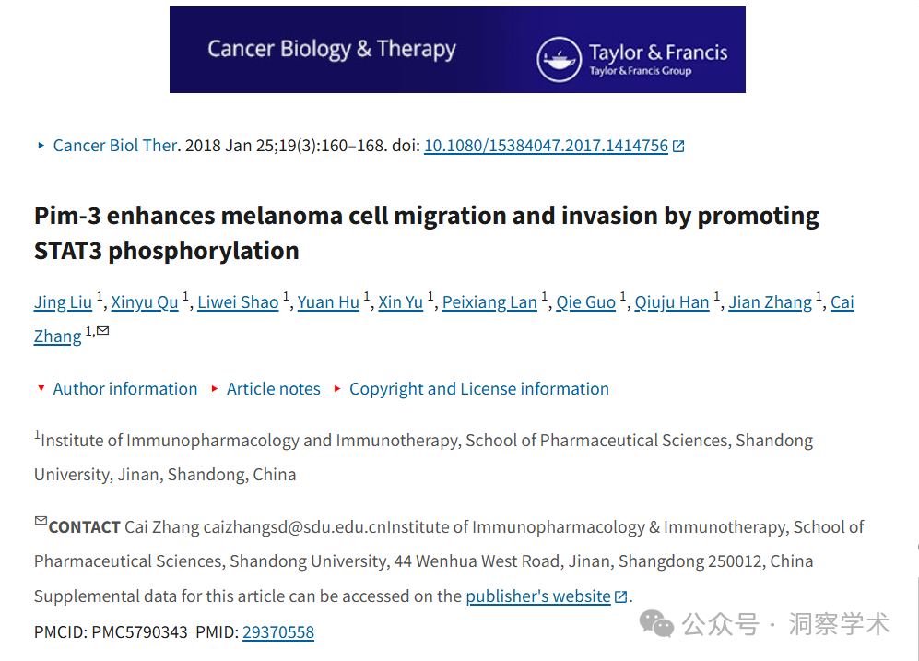Click external link icon beside DOI

point(678,146)
